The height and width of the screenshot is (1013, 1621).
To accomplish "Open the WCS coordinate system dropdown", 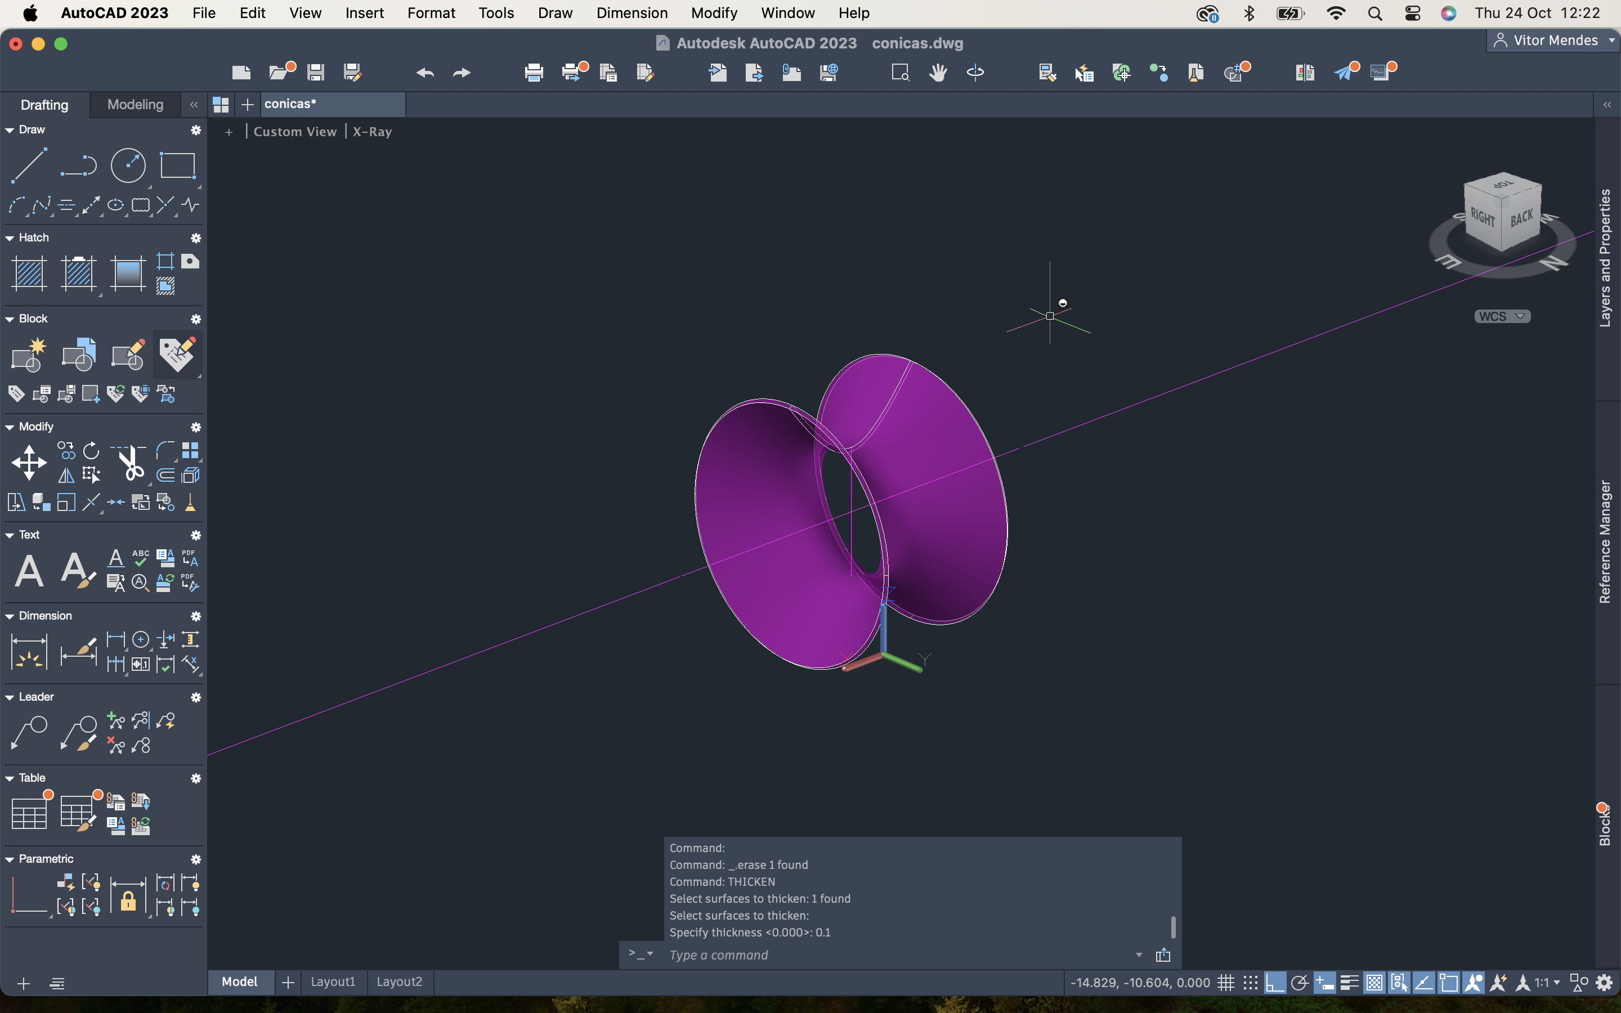I will pos(1502,316).
